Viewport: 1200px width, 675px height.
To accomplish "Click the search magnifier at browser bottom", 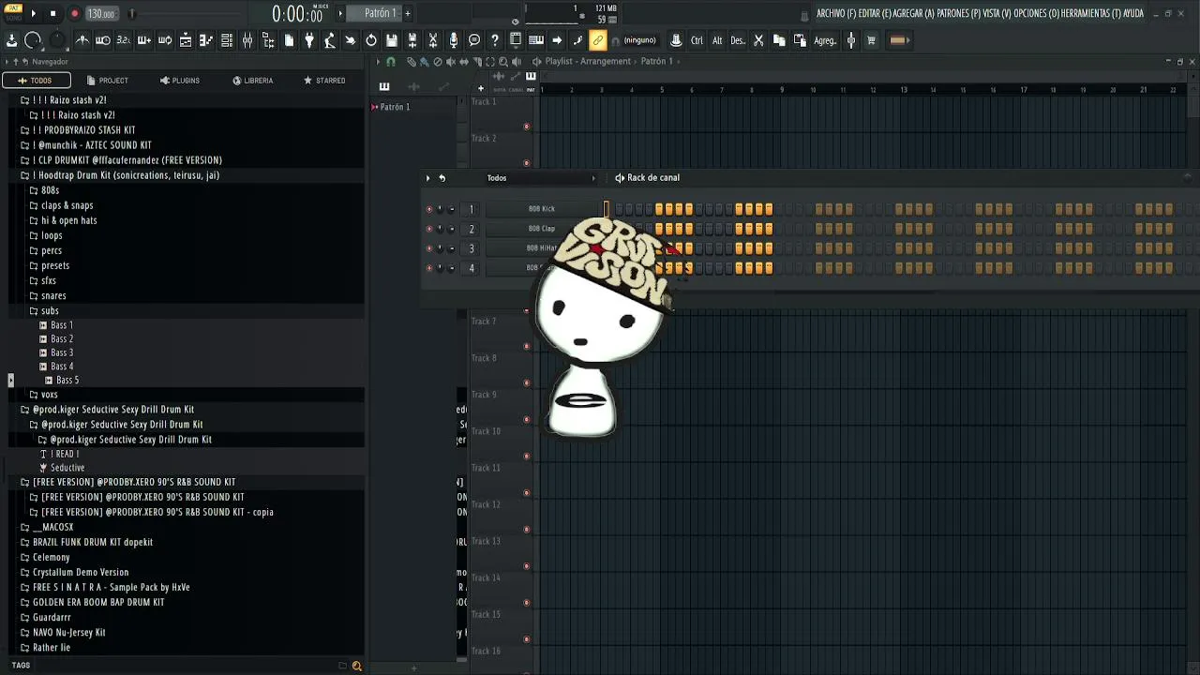I will pos(356,666).
